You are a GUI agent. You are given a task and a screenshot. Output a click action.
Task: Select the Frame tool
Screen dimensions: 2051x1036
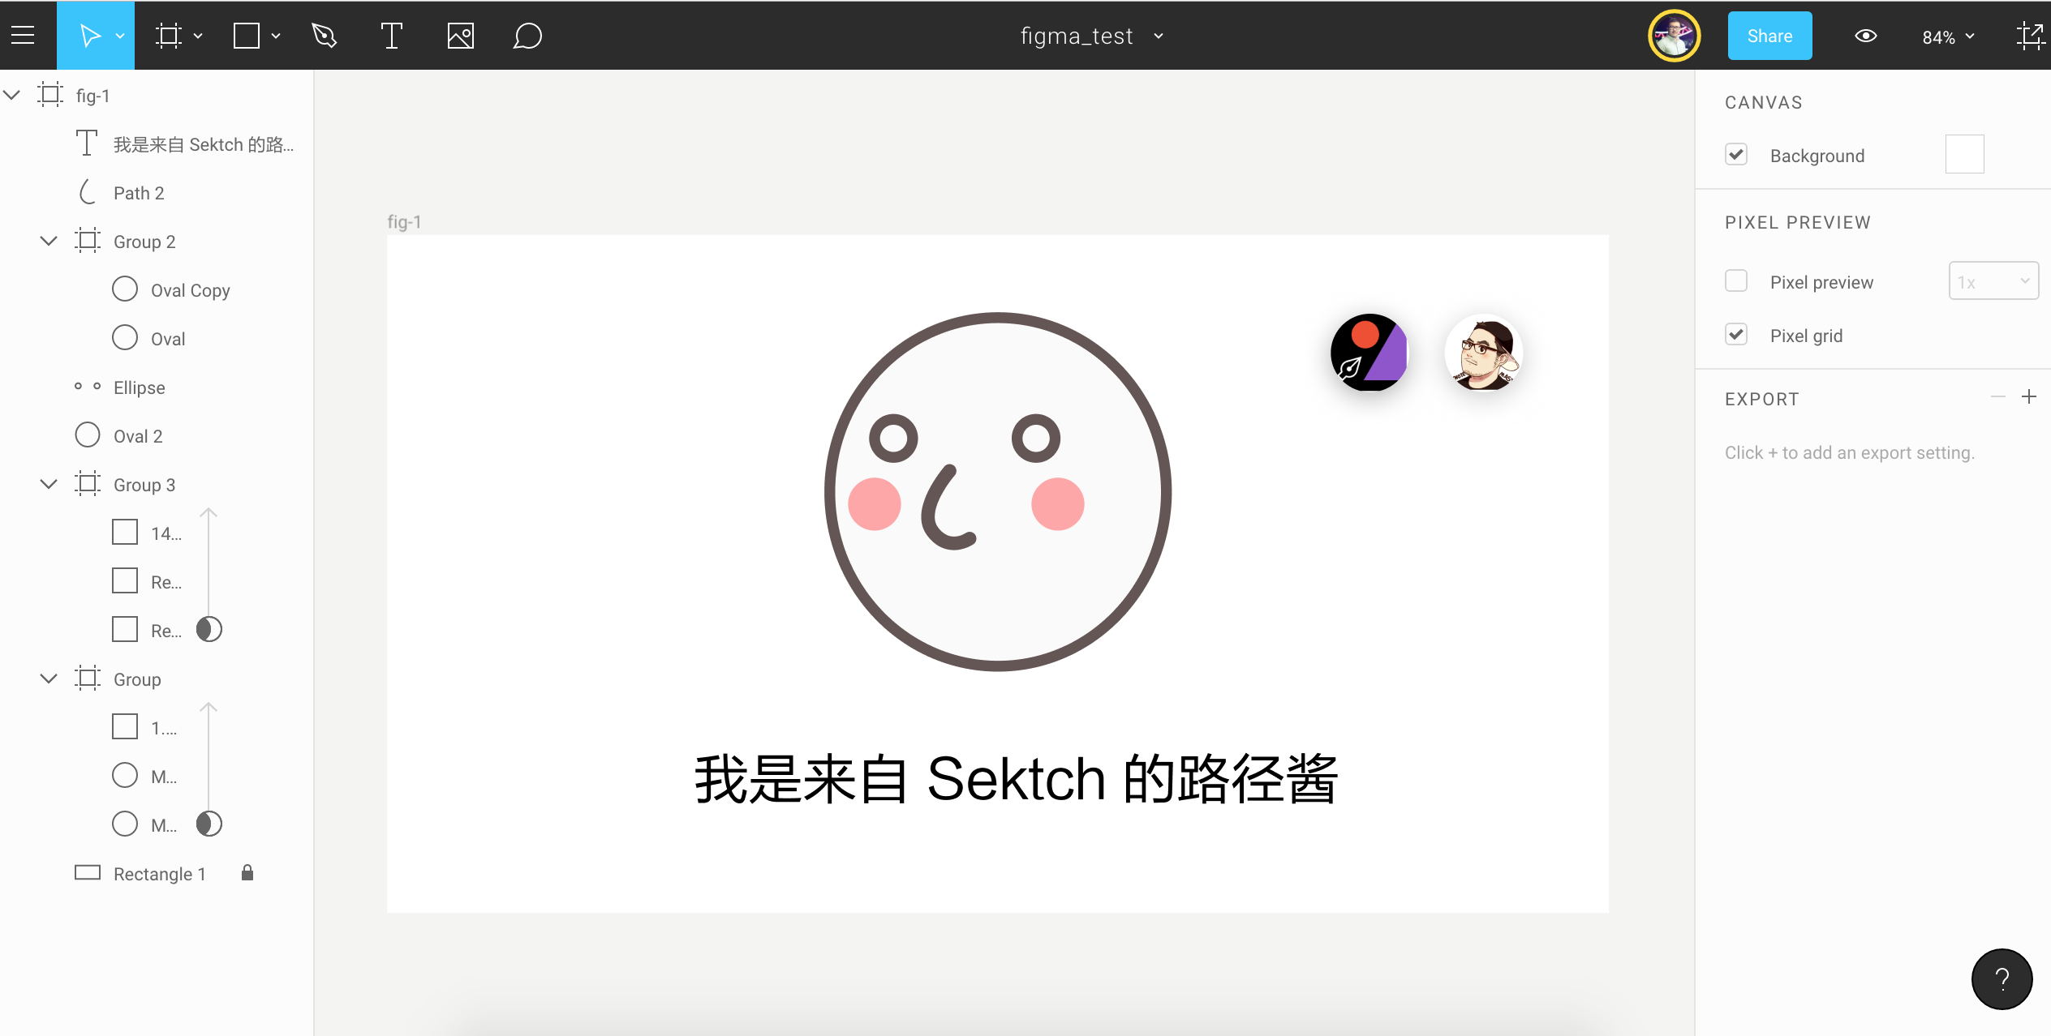(x=169, y=36)
